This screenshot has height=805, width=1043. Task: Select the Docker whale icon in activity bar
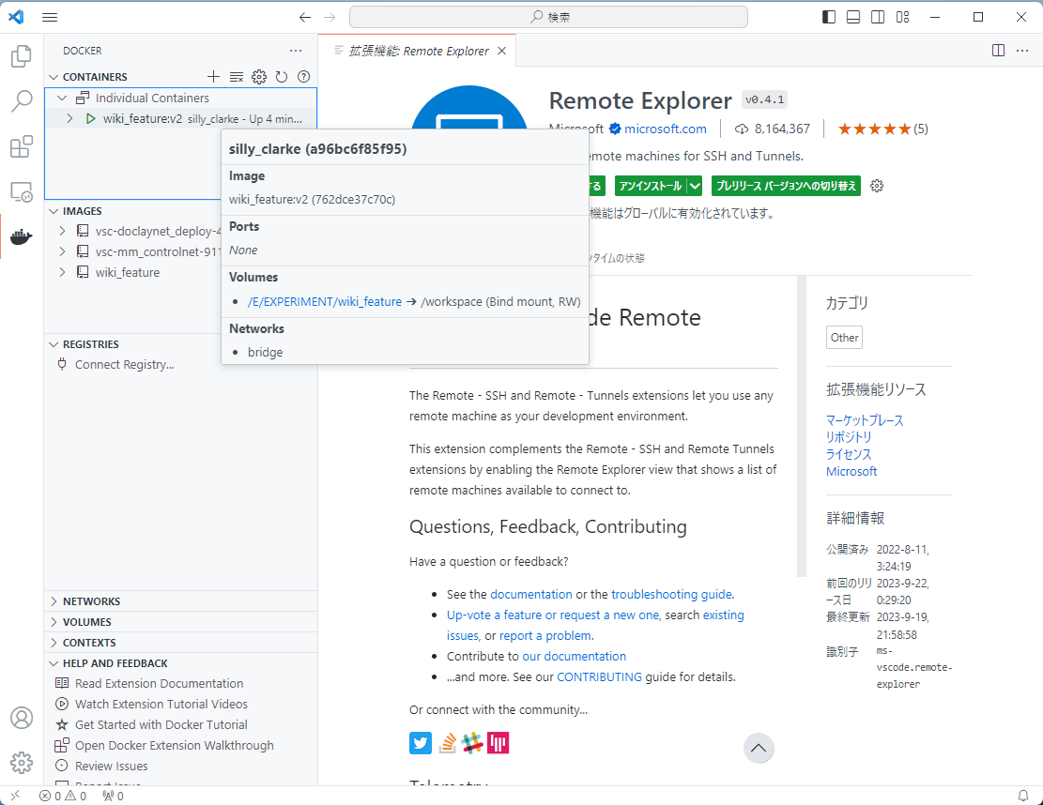tap(22, 236)
